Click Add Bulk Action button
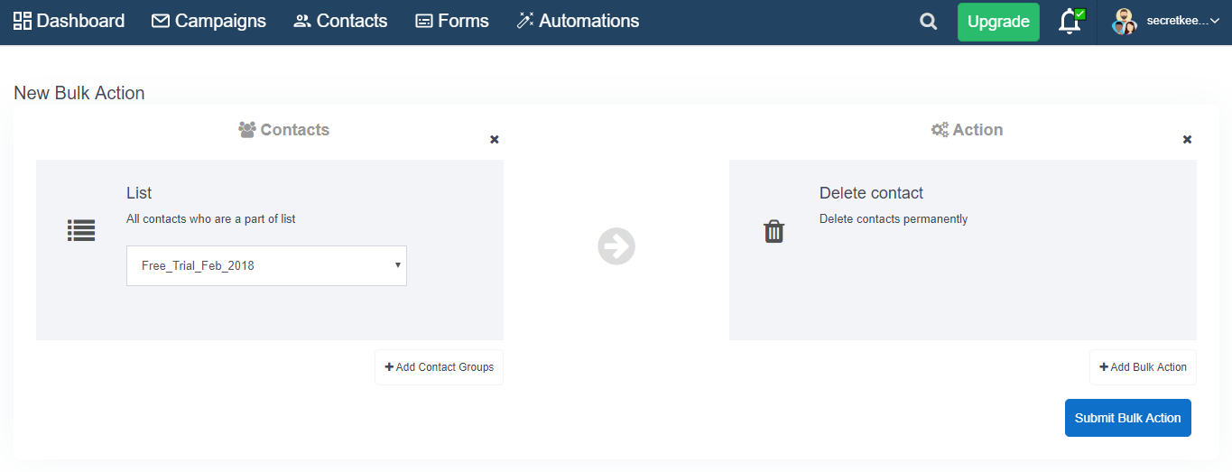 coord(1143,367)
